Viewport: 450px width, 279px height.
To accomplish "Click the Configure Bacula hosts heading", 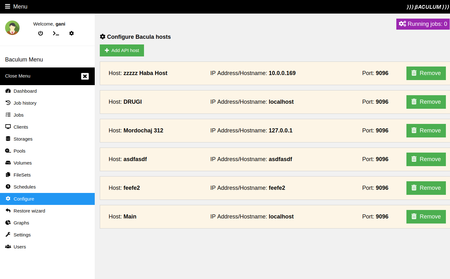I will tap(135, 37).
